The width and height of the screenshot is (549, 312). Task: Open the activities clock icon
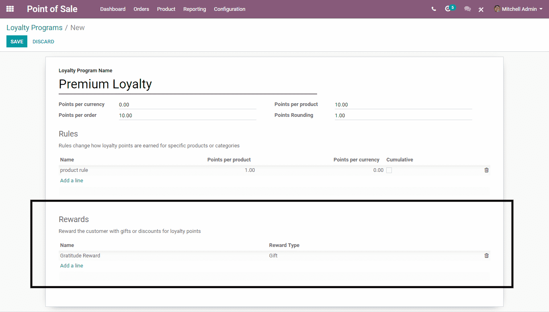click(448, 9)
